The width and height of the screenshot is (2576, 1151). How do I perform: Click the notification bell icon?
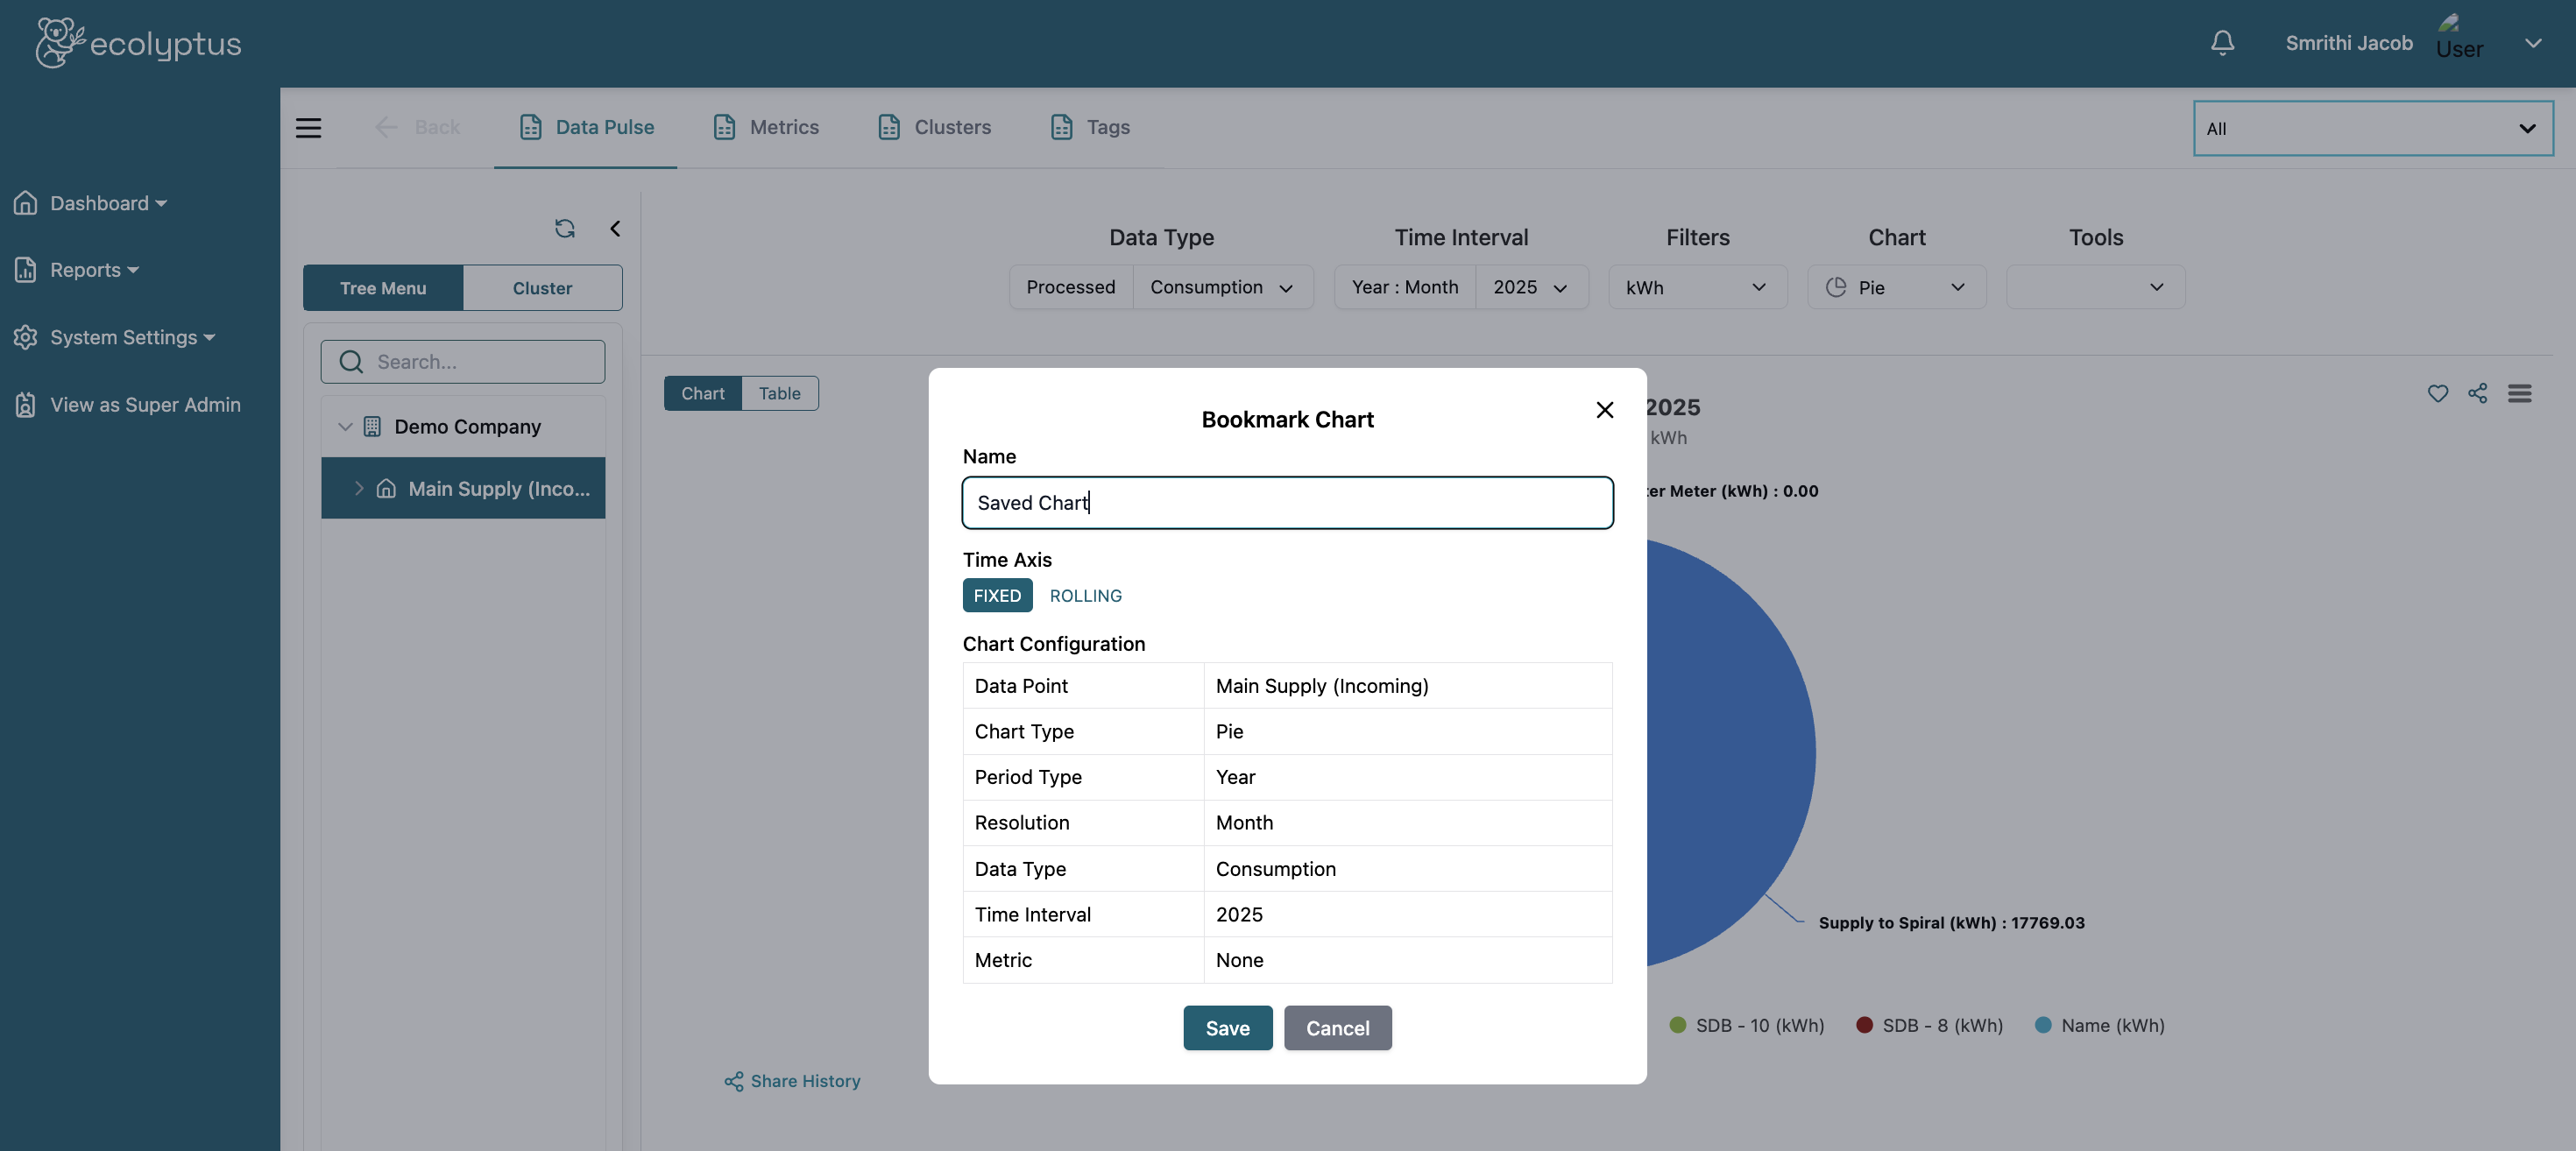2222,42
